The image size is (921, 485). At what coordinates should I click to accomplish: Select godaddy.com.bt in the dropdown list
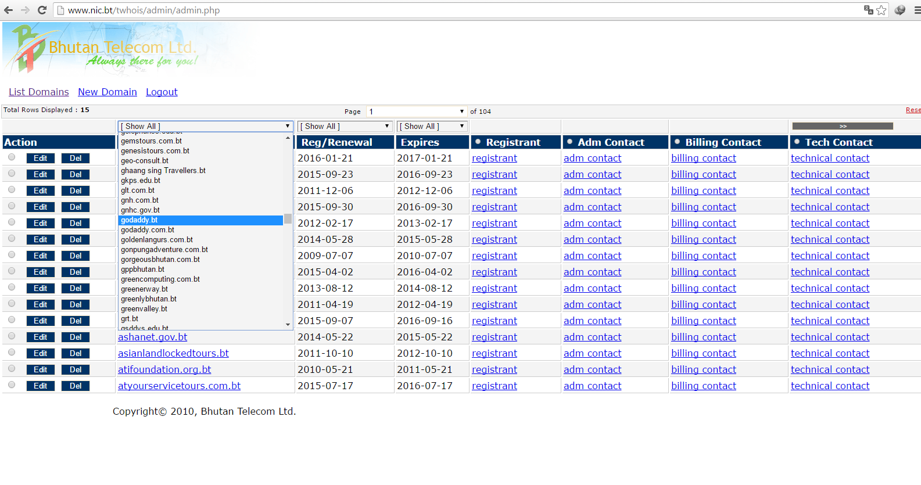coord(200,230)
